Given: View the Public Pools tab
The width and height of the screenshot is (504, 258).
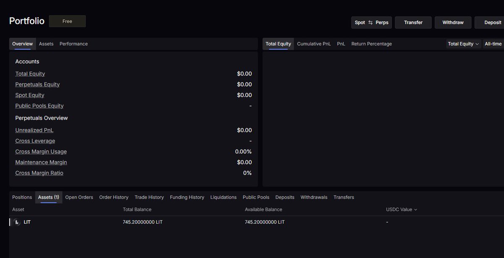Looking at the screenshot, I should (256, 197).
